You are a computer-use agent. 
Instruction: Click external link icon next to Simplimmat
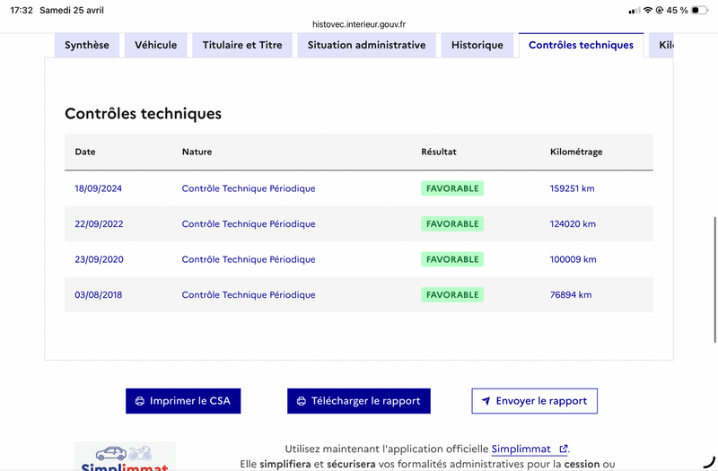click(563, 449)
